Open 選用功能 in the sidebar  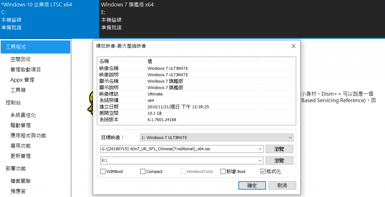click(20, 146)
